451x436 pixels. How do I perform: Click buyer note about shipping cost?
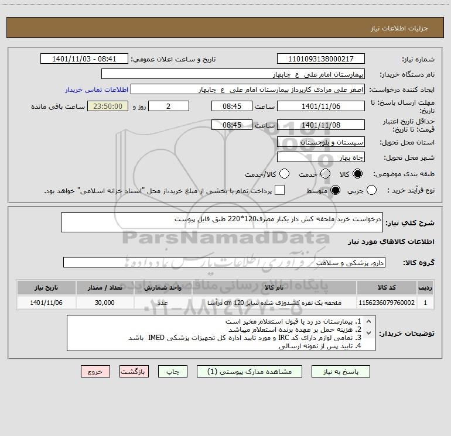pos(295,329)
